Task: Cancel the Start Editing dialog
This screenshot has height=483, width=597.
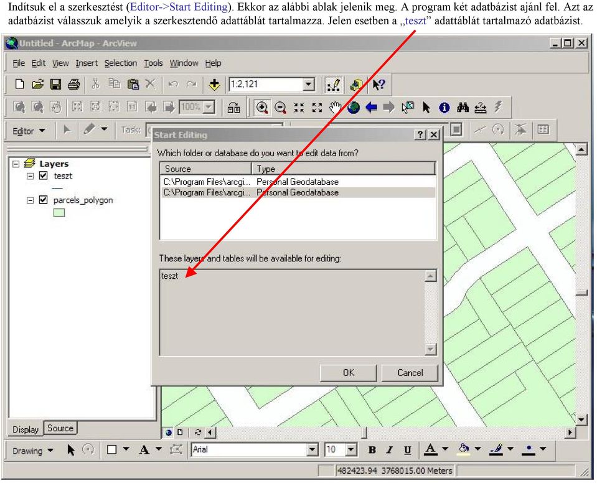Action: click(410, 373)
